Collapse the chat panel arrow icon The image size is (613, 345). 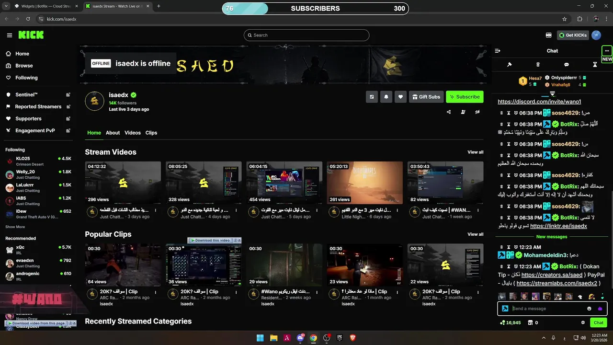[498, 51]
